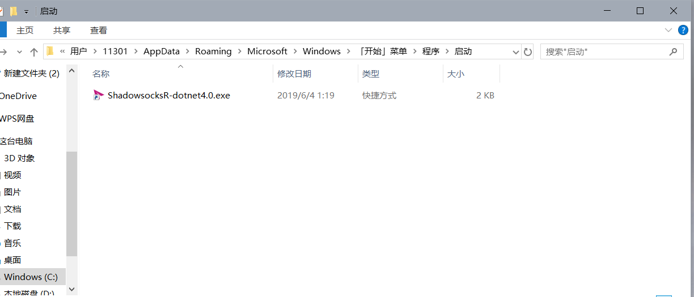Click the folder icon in the title bar
The image size is (694, 297).
(14, 11)
